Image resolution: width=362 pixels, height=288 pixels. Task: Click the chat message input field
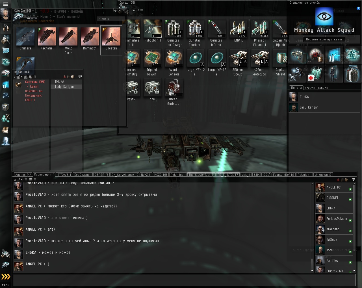coord(184,280)
